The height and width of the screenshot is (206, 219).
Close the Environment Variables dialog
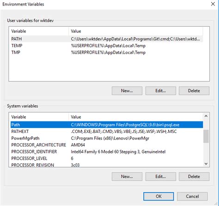tap(213, 4)
